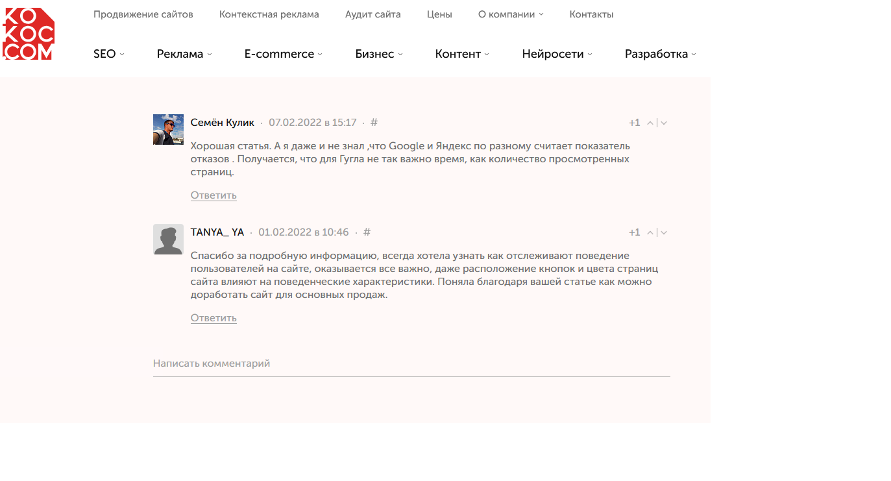The width and height of the screenshot is (891, 481).
Task: Upvote TANYA_ YA's comment
Action: (650, 233)
